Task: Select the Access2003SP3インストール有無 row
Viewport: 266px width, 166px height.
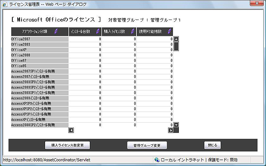Action: coord(92,82)
